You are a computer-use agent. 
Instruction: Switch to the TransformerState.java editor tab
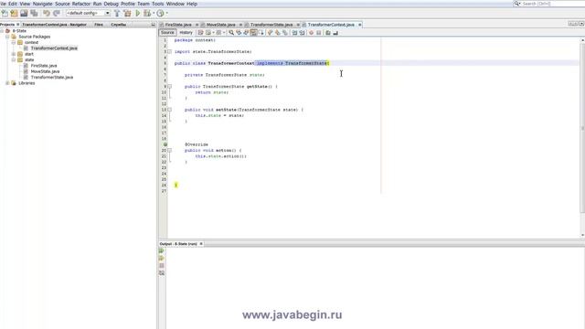point(271,25)
